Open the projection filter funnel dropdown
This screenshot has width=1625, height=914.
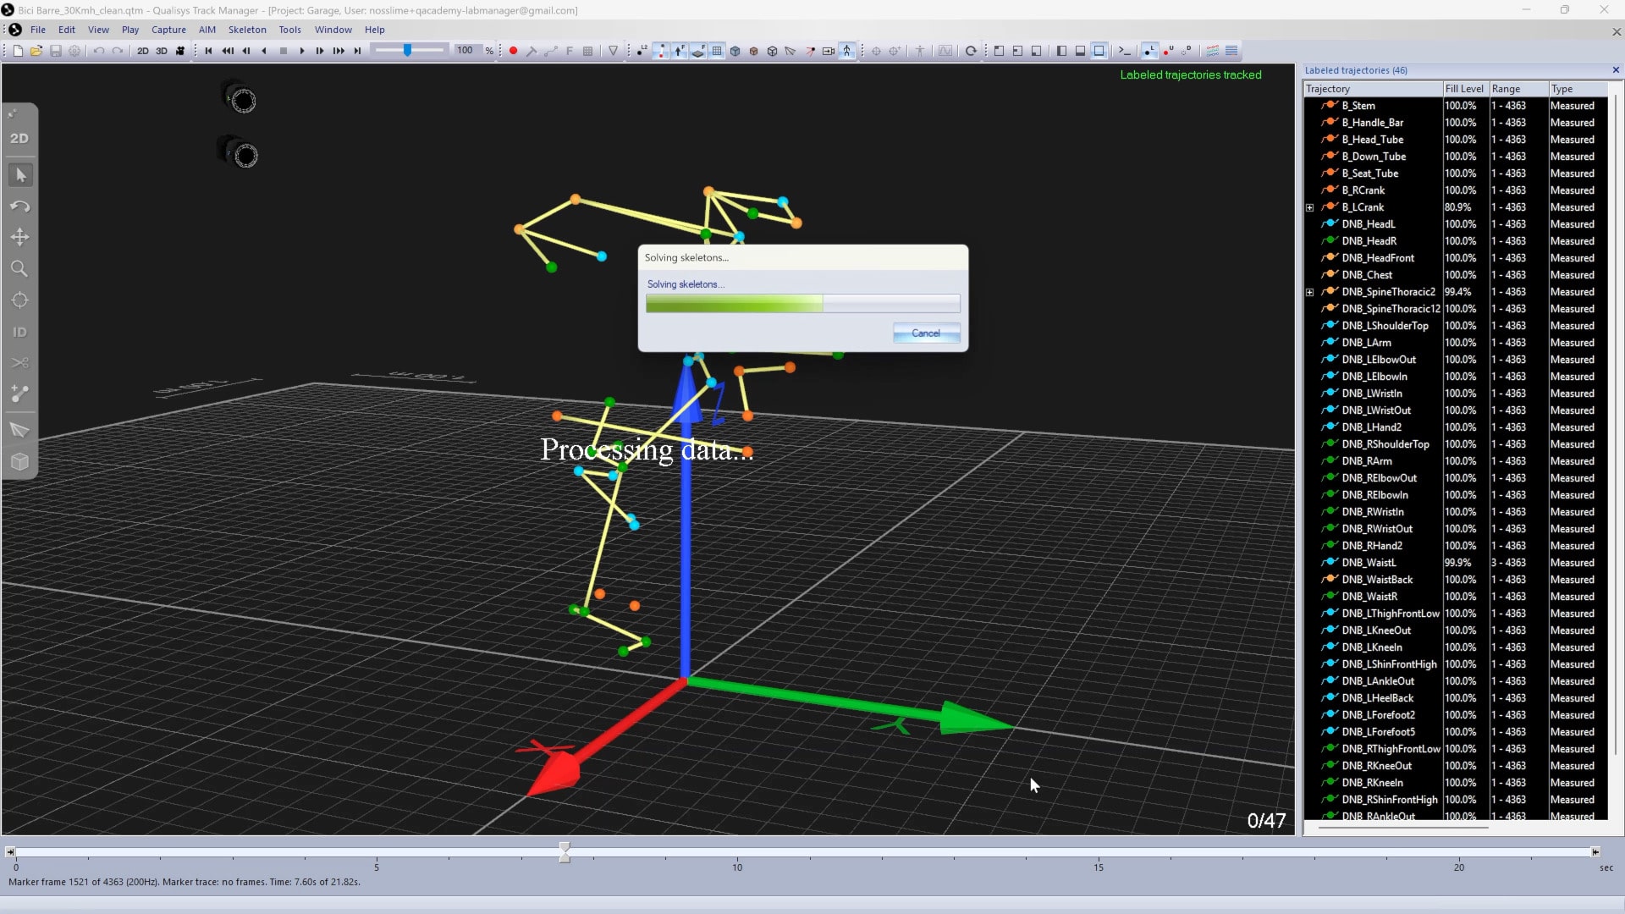click(x=614, y=51)
